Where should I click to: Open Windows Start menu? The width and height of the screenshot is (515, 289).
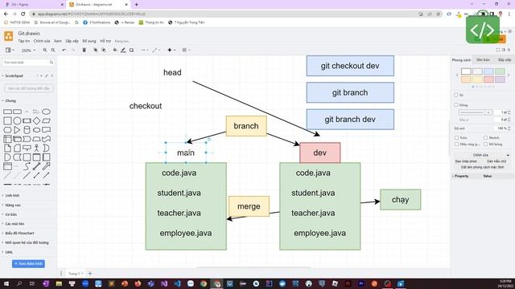coord(6,283)
